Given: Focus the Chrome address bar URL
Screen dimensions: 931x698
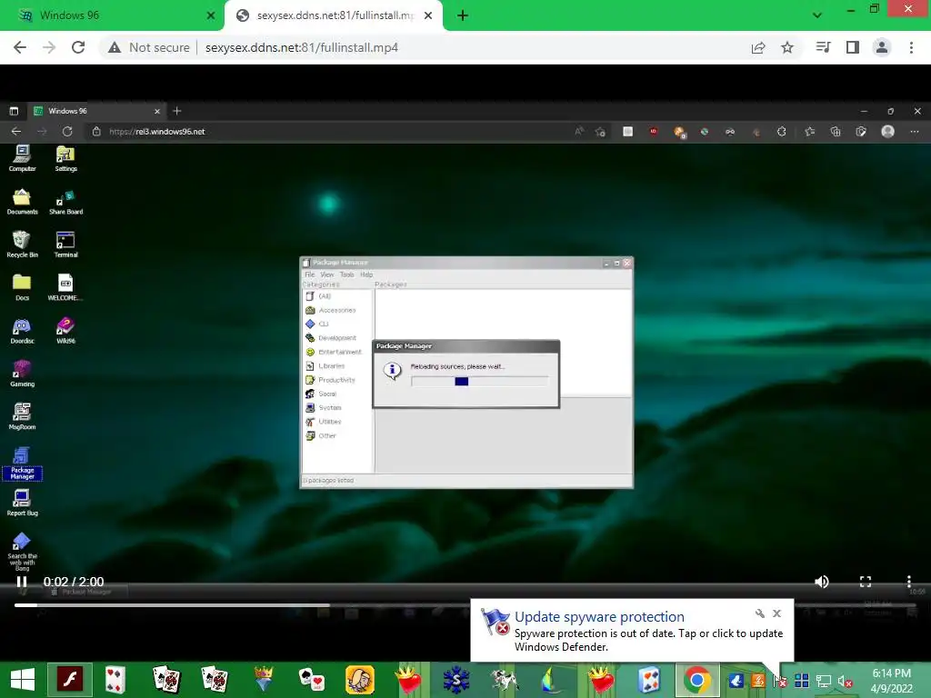Looking at the screenshot, I should 302,47.
